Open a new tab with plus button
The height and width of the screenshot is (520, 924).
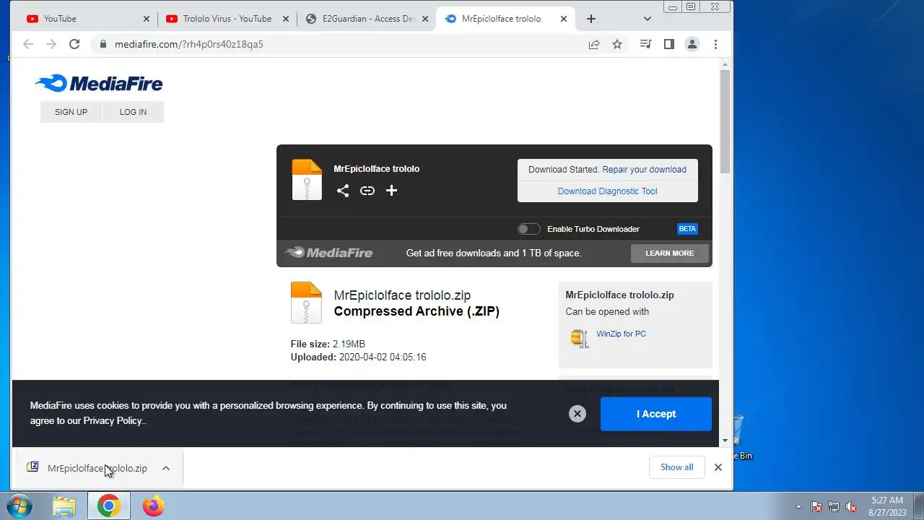pos(591,19)
